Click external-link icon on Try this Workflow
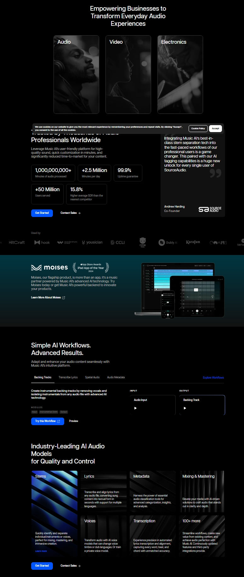The height and width of the screenshot is (577, 244). 59,421
